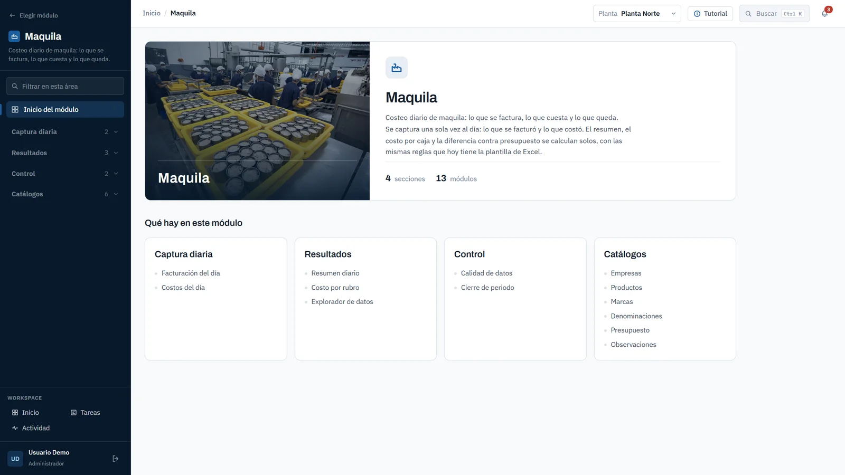Click the notifications bell icon

824,14
